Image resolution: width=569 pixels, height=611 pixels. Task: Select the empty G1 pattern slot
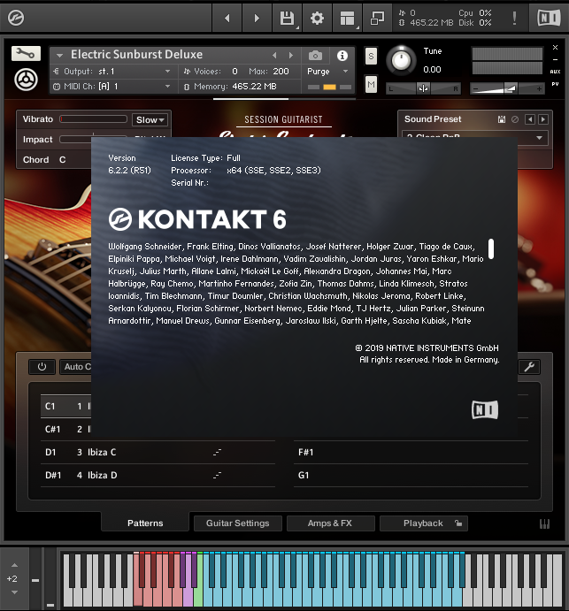tap(411, 475)
